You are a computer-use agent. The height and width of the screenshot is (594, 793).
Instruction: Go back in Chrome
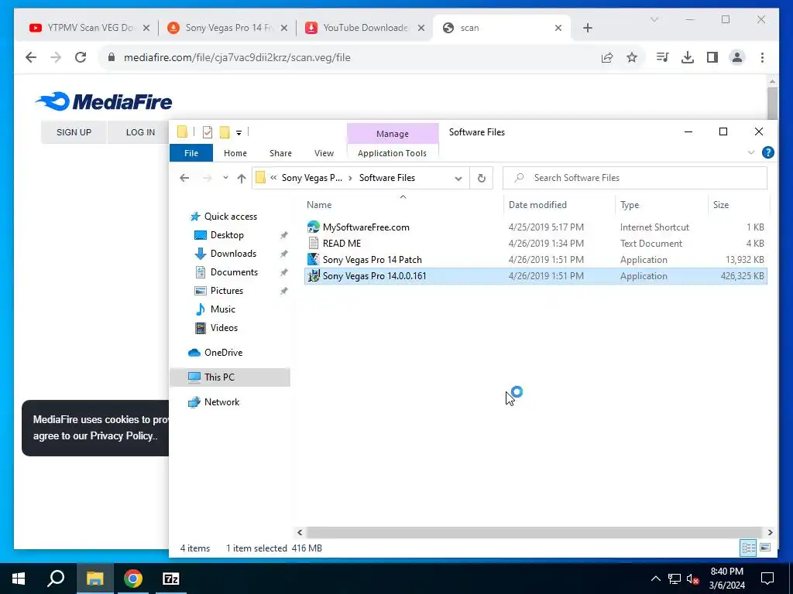31,57
